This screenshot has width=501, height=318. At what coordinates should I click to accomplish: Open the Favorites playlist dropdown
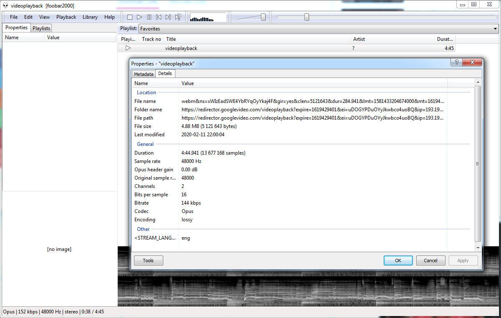coord(319,29)
